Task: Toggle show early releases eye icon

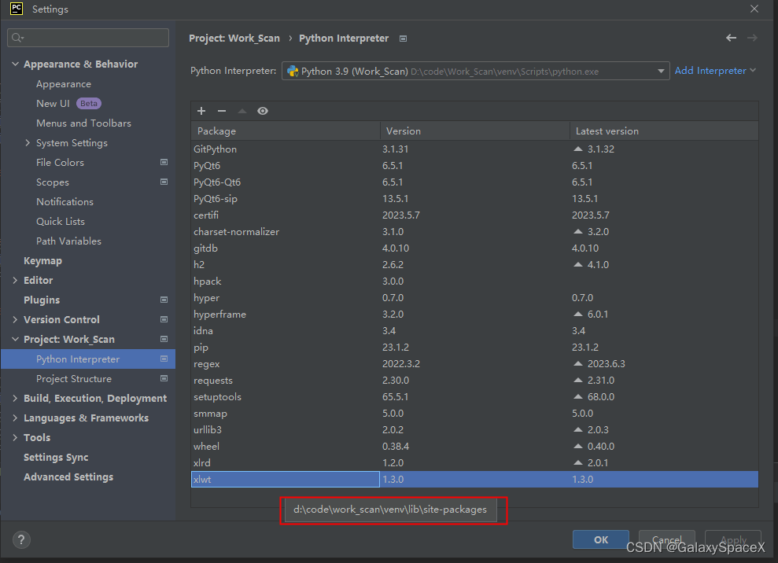Action: coord(263,111)
